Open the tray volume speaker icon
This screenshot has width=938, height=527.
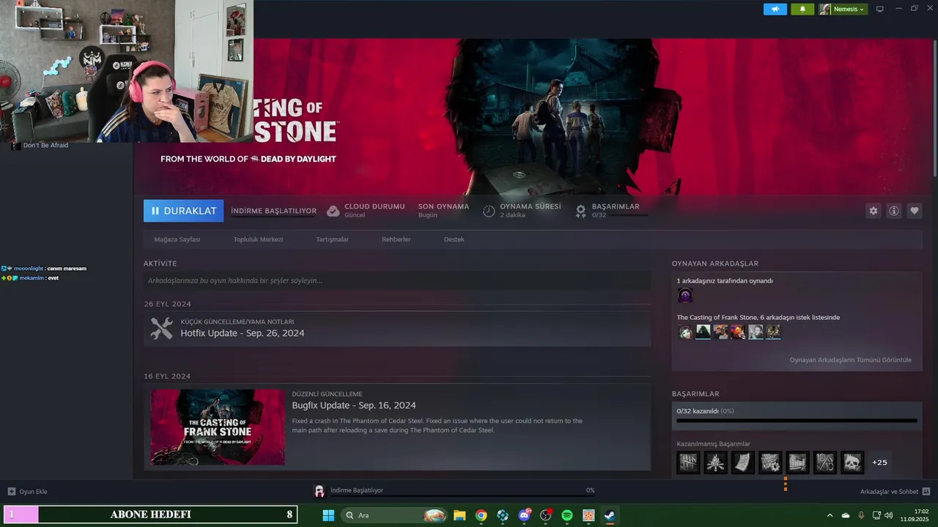(x=888, y=515)
